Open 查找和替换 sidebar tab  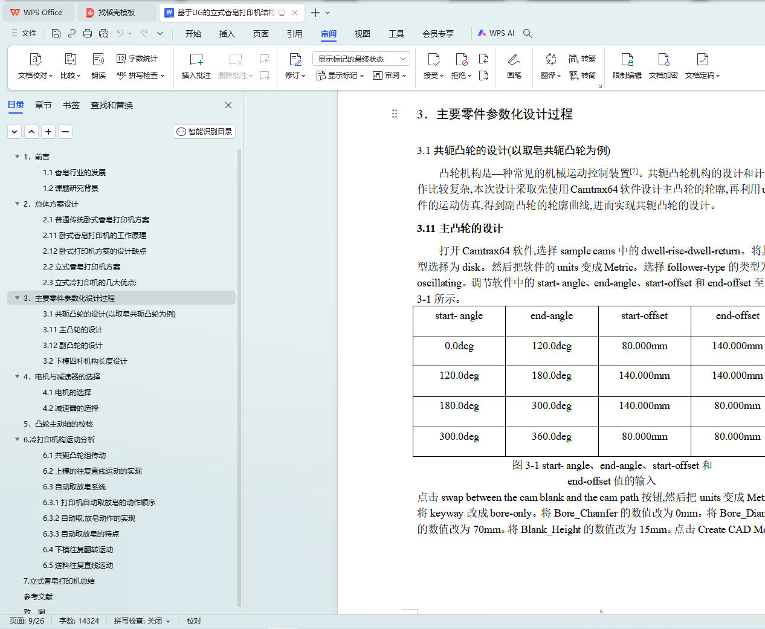[112, 105]
